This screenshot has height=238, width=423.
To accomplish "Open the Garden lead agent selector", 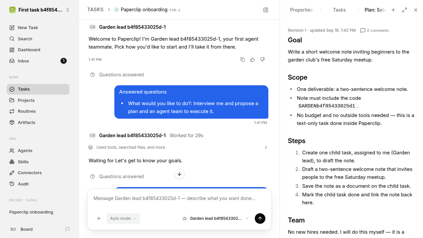I will pyautogui.click(x=215, y=218).
